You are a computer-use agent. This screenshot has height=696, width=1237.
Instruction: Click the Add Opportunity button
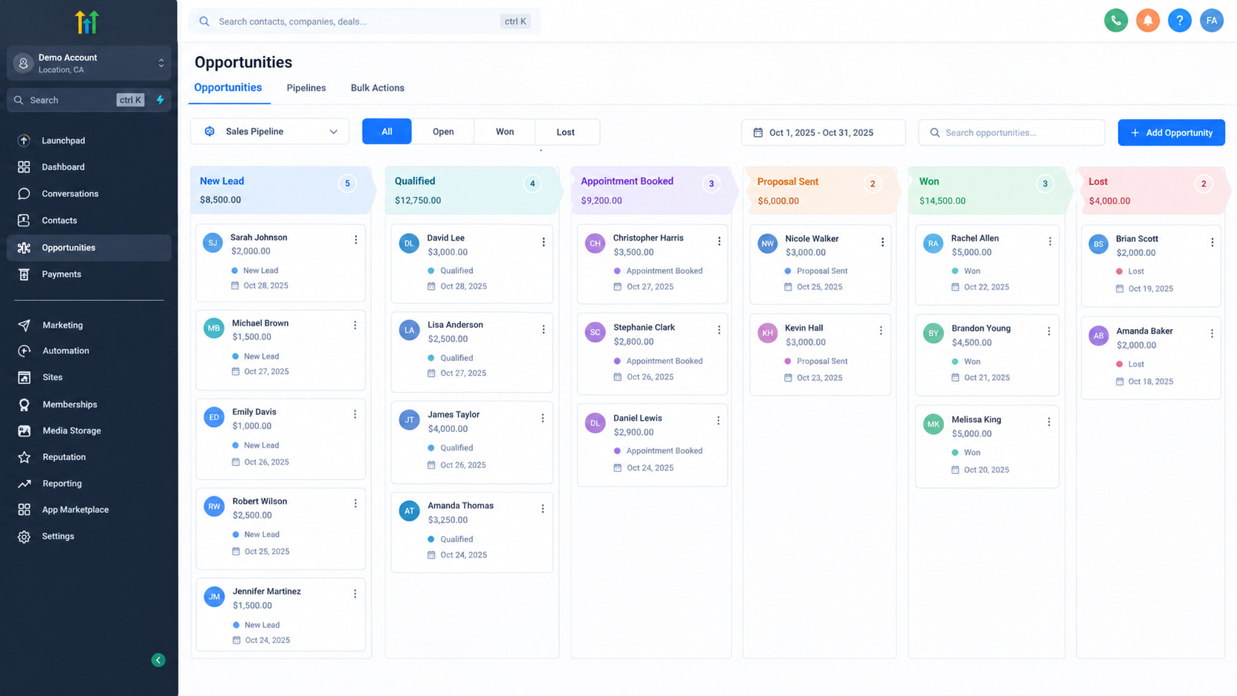click(x=1171, y=132)
